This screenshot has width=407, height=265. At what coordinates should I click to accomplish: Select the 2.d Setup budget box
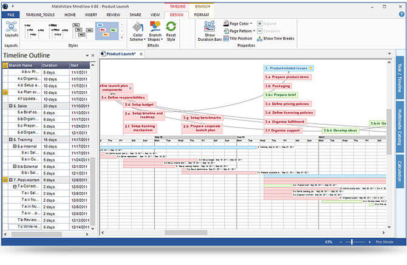point(139,105)
